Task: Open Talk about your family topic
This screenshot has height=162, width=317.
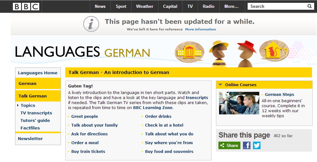Action: [94, 125]
